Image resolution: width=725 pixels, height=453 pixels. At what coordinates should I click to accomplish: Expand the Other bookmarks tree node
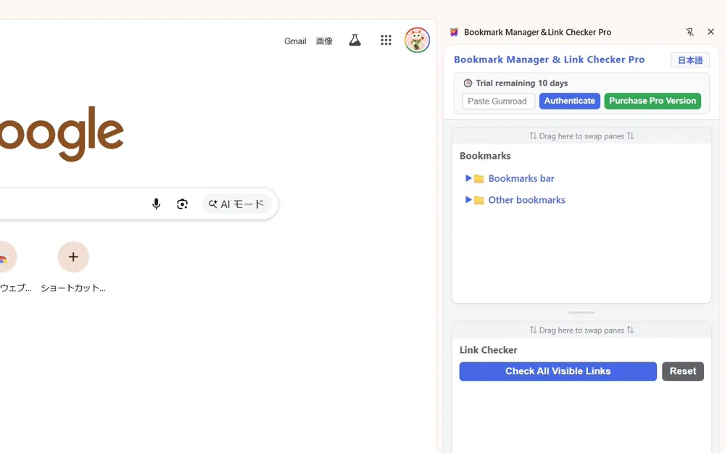click(x=470, y=200)
